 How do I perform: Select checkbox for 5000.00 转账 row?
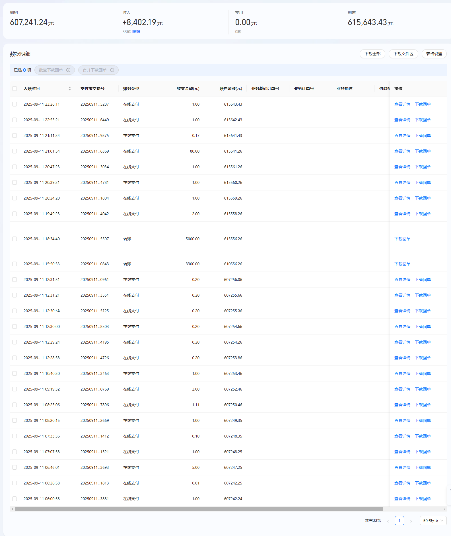(x=15, y=239)
